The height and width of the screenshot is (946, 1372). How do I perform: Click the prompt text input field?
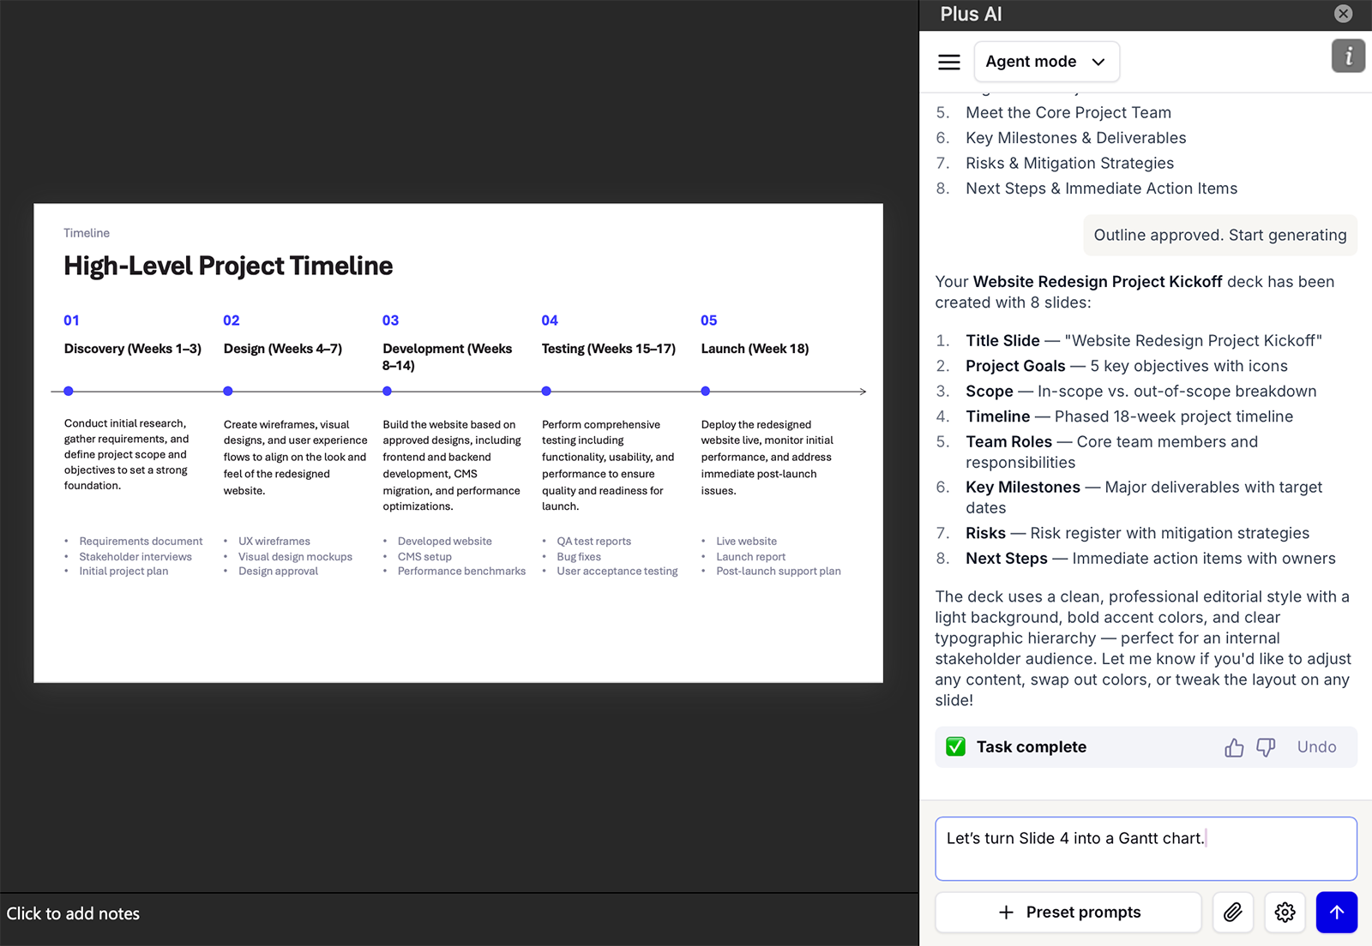pos(1146,848)
